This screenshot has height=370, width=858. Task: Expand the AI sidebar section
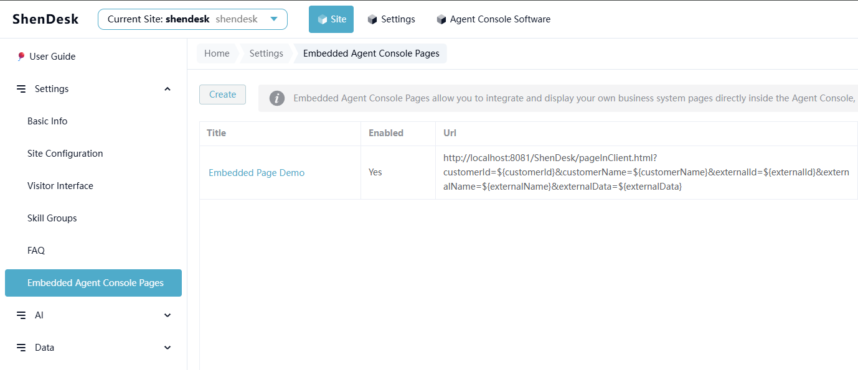(167, 315)
